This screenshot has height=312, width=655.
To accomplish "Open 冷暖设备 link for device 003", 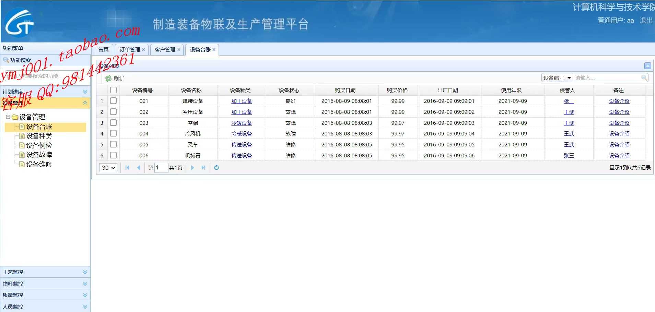I will click(x=242, y=123).
